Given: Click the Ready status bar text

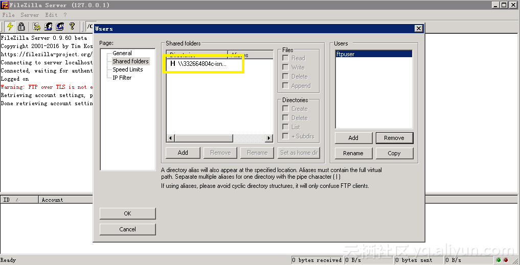Looking at the screenshot, I should point(8,260).
